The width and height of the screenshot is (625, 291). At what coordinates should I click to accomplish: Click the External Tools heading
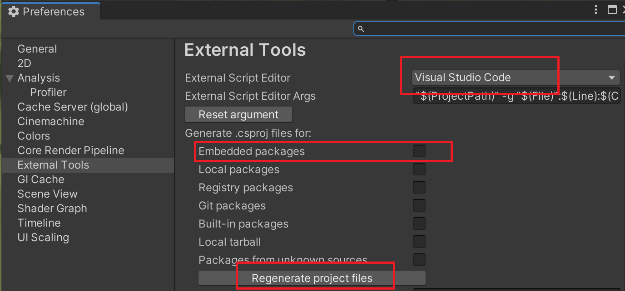click(x=245, y=50)
